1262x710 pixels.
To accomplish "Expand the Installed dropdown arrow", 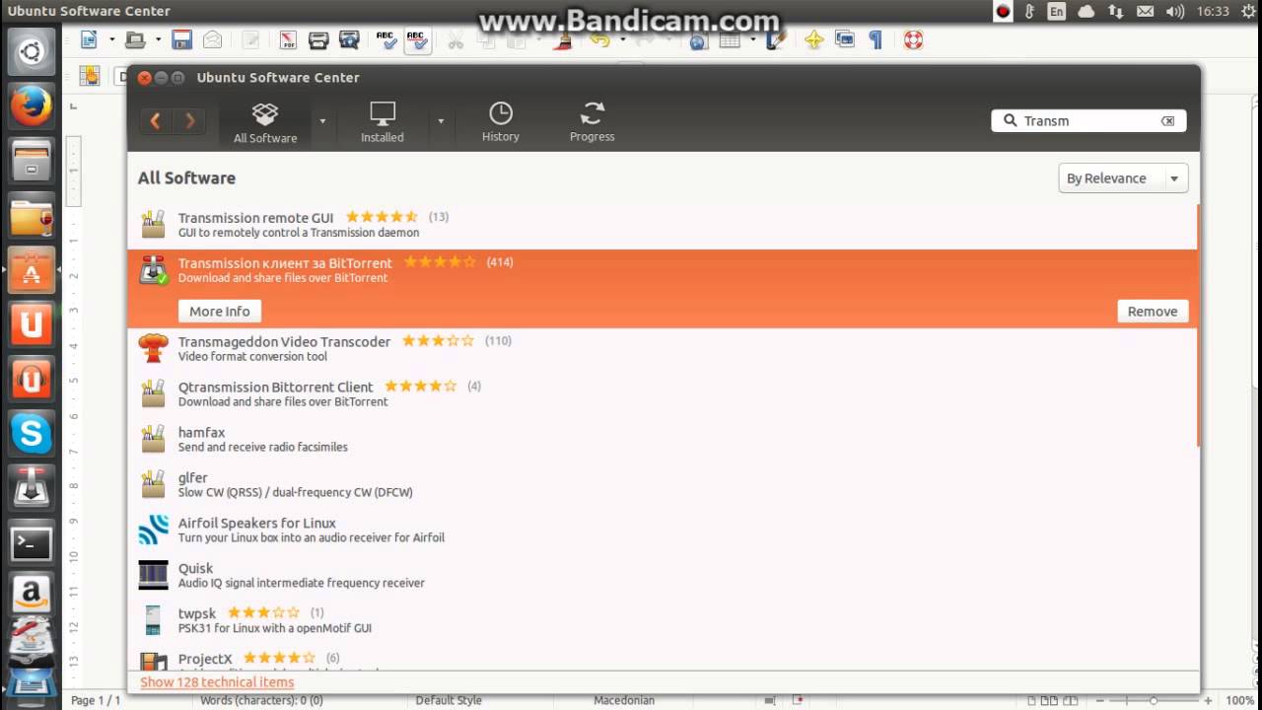I will click(x=441, y=121).
